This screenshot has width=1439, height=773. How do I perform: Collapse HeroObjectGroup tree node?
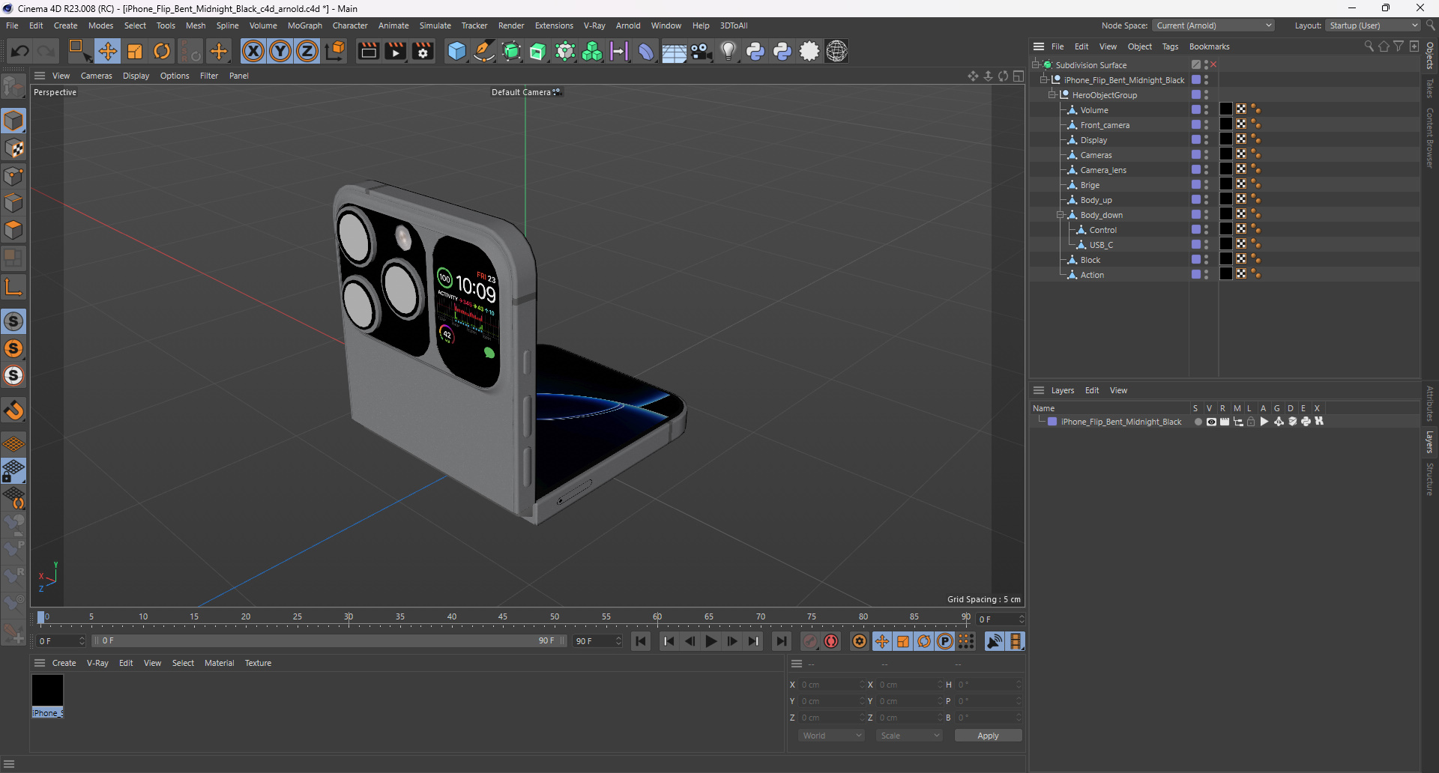[1052, 94]
